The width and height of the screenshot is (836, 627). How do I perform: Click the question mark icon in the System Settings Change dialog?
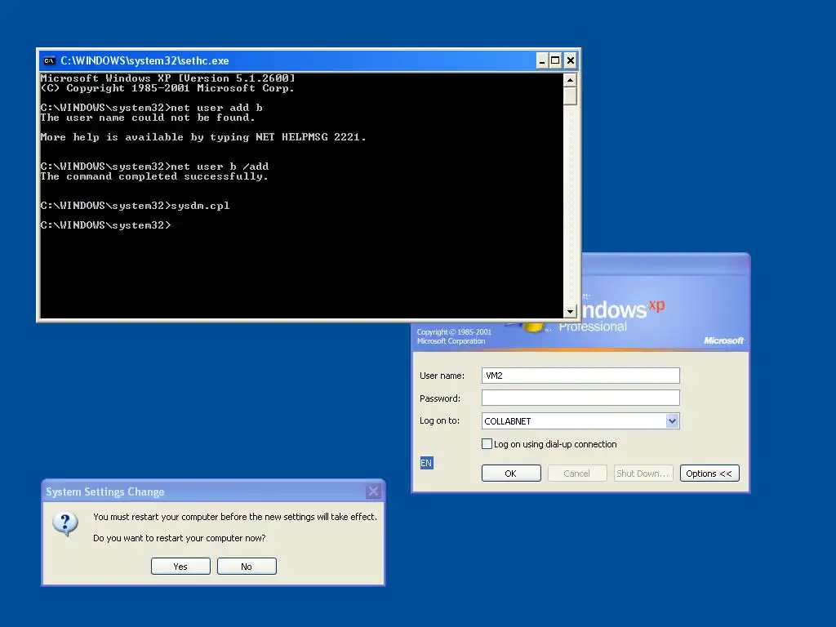click(x=65, y=524)
